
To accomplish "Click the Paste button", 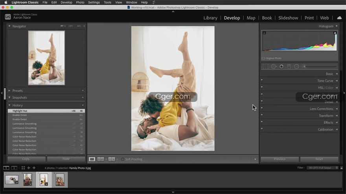I will (x=66, y=159).
